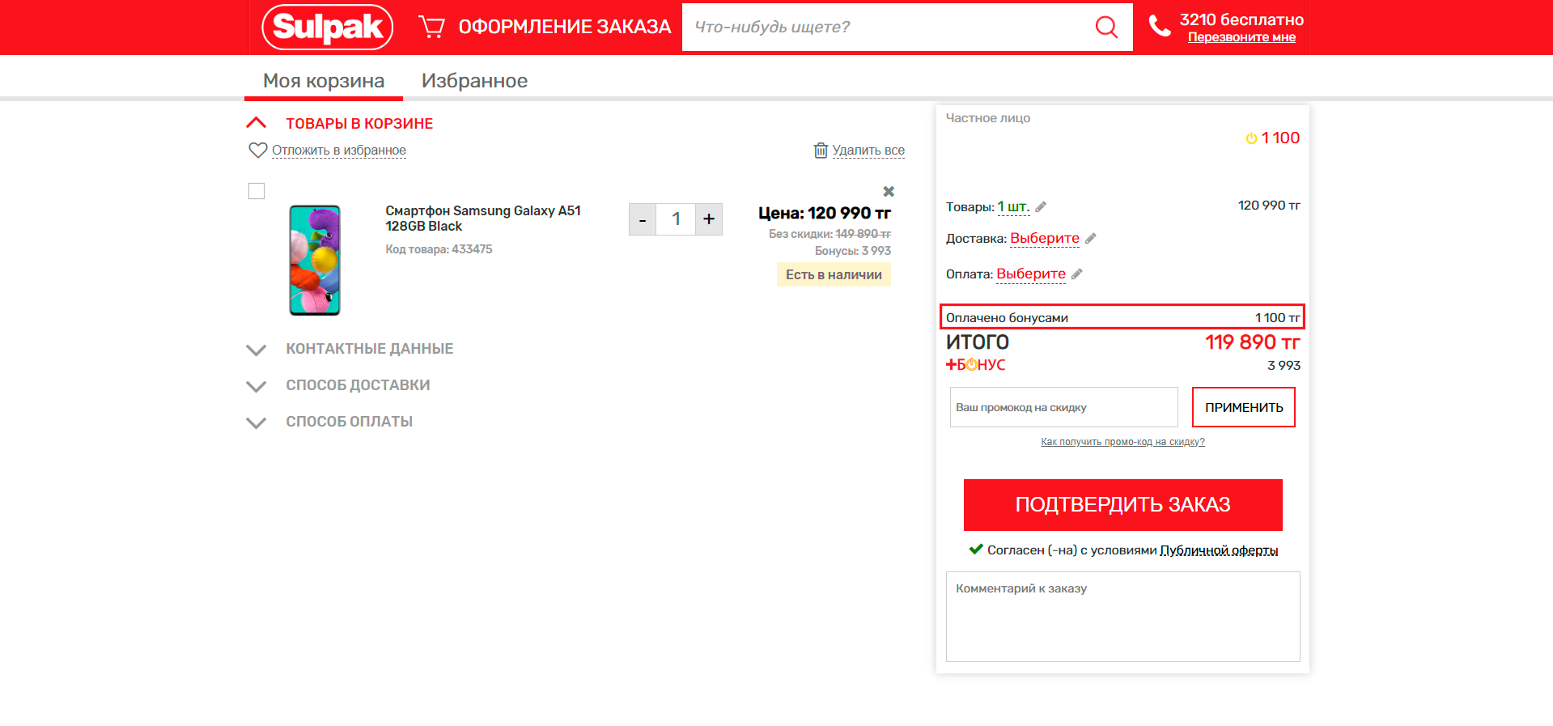Screen dimensions: 1553x726
Task: Choose payment via Выберите next to Оплата
Action: coord(1031,274)
